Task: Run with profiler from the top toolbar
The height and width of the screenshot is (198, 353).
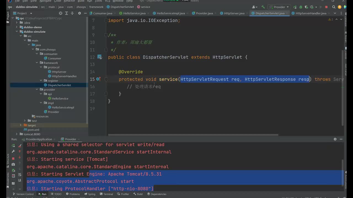Action: (x=312, y=7)
